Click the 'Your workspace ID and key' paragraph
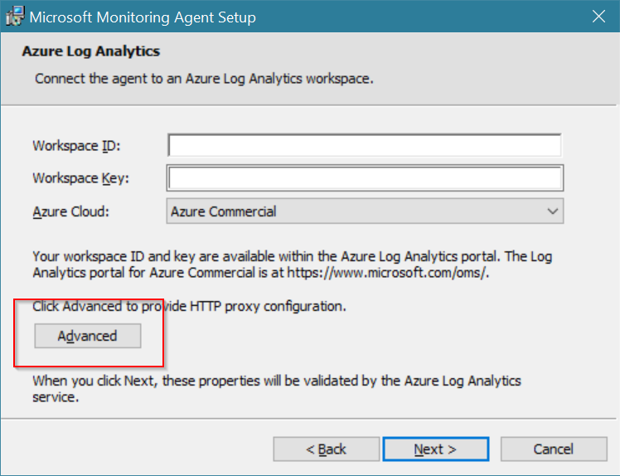 pyautogui.click(x=293, y=265)
